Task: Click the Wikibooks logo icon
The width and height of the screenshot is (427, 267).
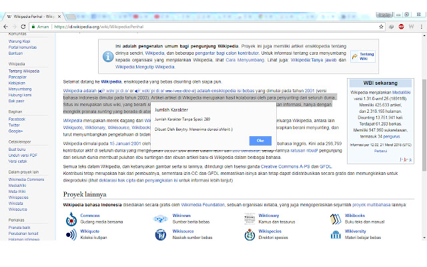Action: (x=336, y=219)
